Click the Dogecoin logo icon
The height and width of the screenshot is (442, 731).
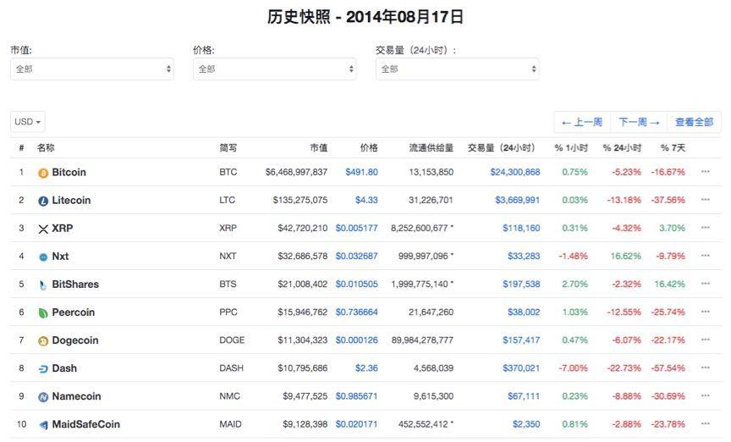pos(43,341)
